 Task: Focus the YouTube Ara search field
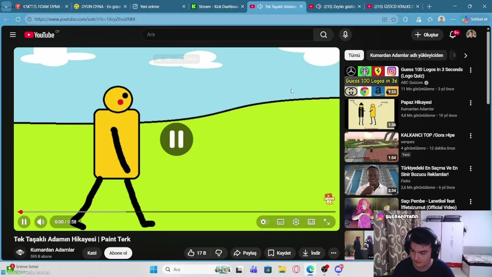pos(228,35)
